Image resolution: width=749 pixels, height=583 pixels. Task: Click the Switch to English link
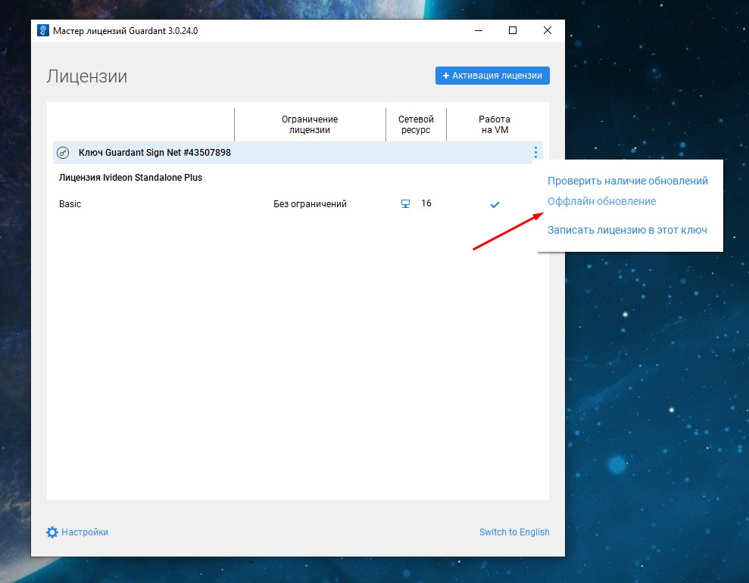[514, 532]
